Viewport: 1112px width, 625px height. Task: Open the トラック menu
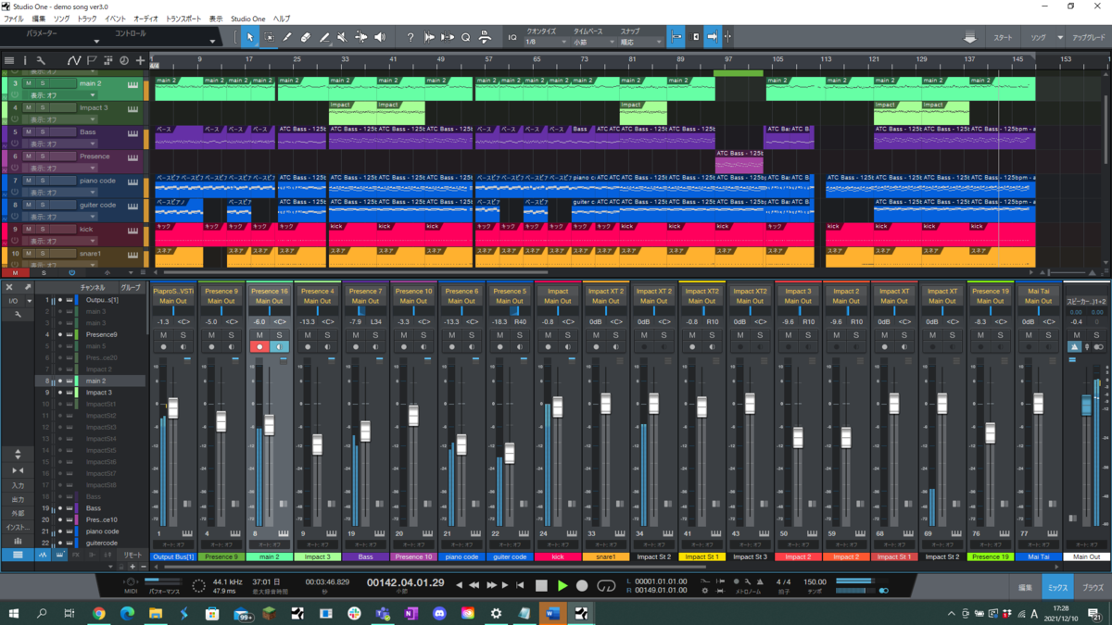click(87, 19)
